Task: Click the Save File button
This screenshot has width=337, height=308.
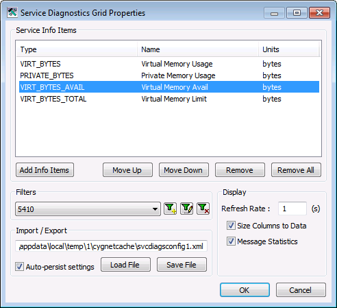Action: [182, 265]
